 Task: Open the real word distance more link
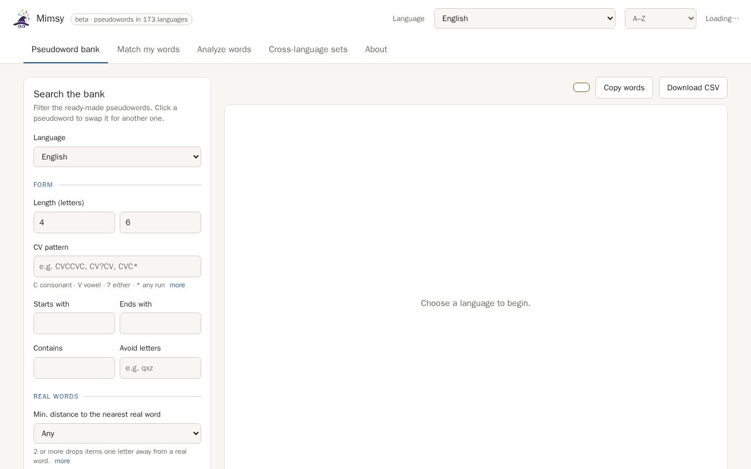(x=62, y=461)
